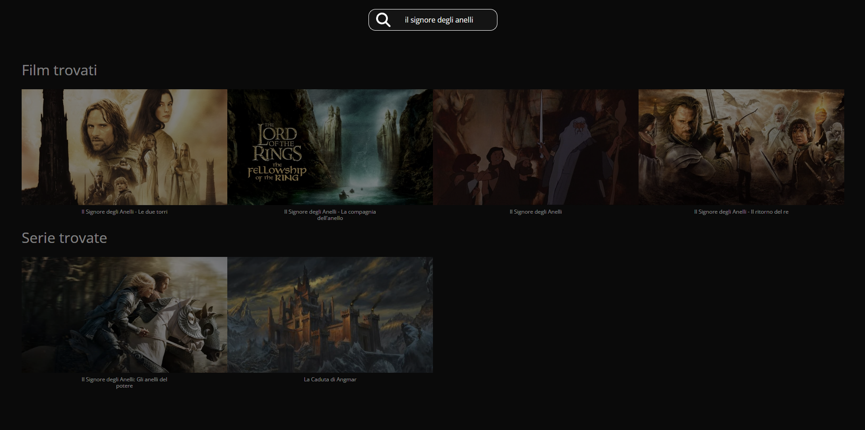Click the 'Serie trovate' section heading

pos(64,238)
